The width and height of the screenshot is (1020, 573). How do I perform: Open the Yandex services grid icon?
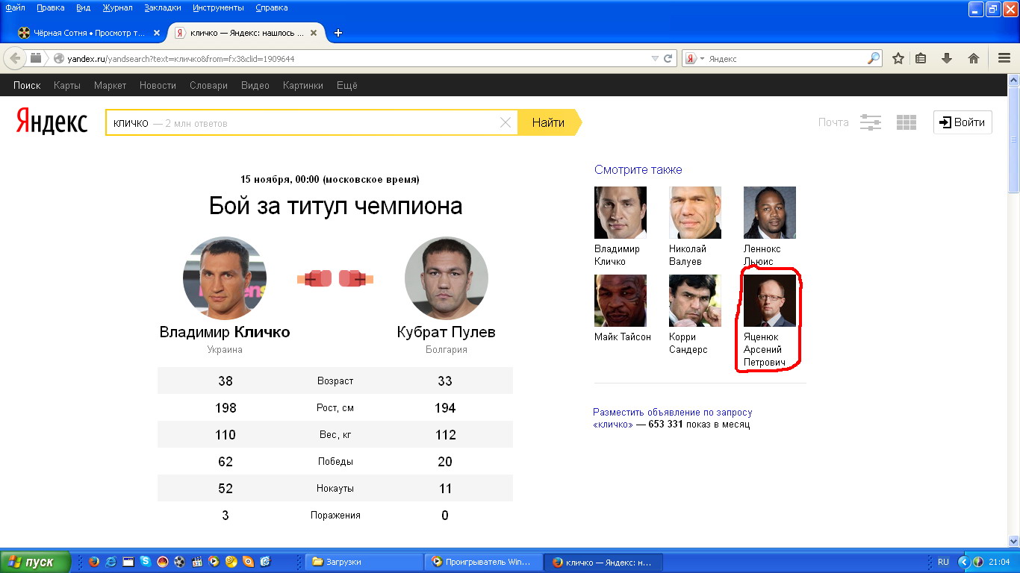[906, 122]
